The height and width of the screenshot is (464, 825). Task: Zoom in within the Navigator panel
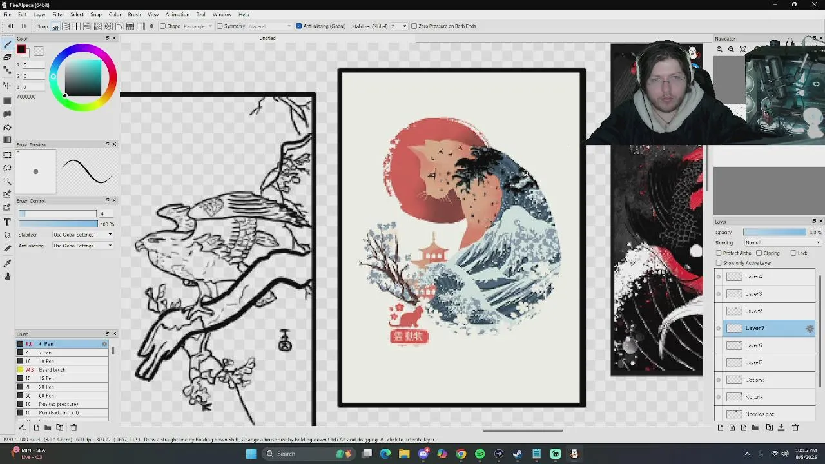719,49
